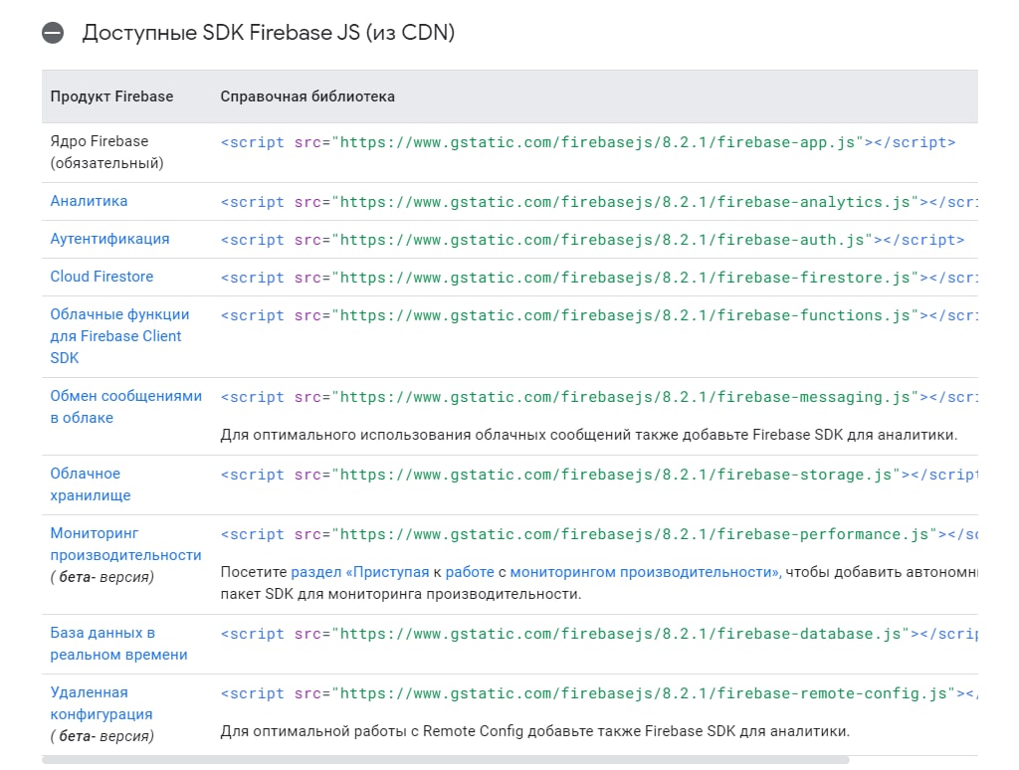The image size is (1019, 770).
Task: Click the Ядро Firebase (обязательный) cell
Action: tap(107, 152)
